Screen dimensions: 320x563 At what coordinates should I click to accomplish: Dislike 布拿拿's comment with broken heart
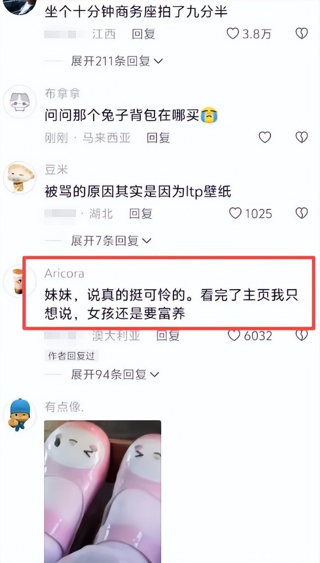click(x=302, y=137)
